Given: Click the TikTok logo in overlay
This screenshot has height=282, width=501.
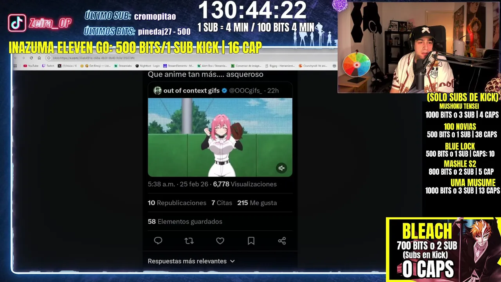Looking at the screenshot, I should 17,23.
